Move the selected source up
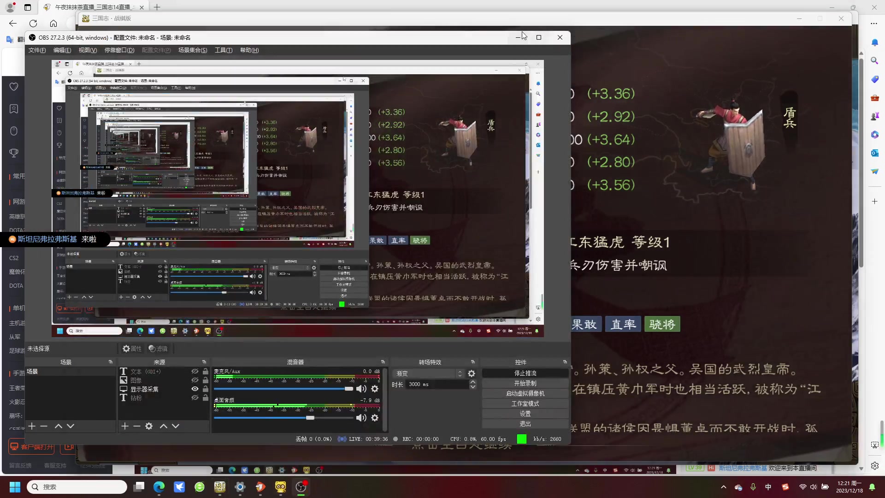This screenshot has width=885, height=498. [x=164, y=426]
